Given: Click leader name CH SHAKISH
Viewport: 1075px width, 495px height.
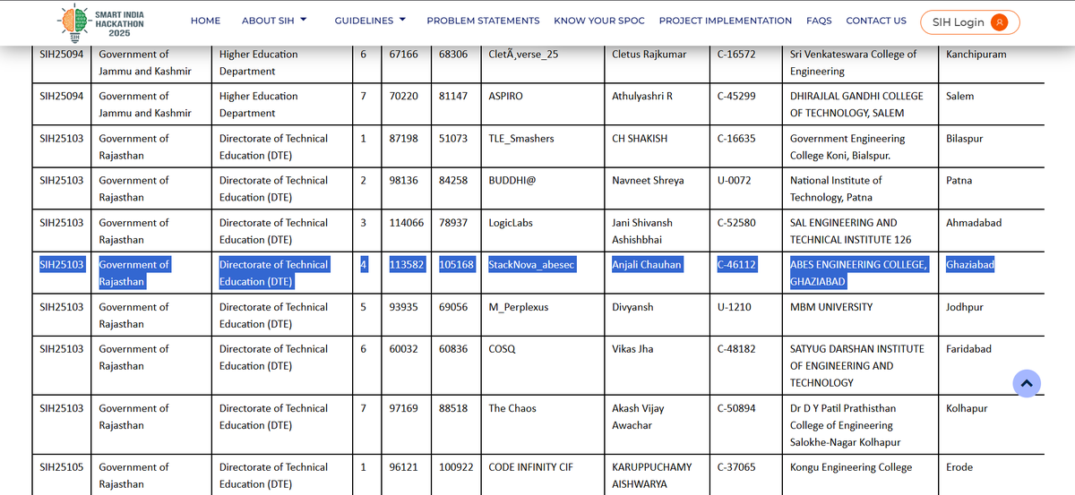Looking at the screenshot, I should click(x=640, y=139).
